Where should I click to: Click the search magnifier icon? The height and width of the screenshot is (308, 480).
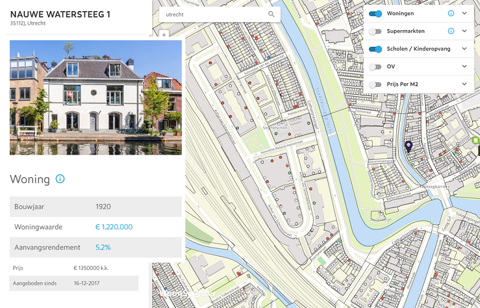click(271, 14)
